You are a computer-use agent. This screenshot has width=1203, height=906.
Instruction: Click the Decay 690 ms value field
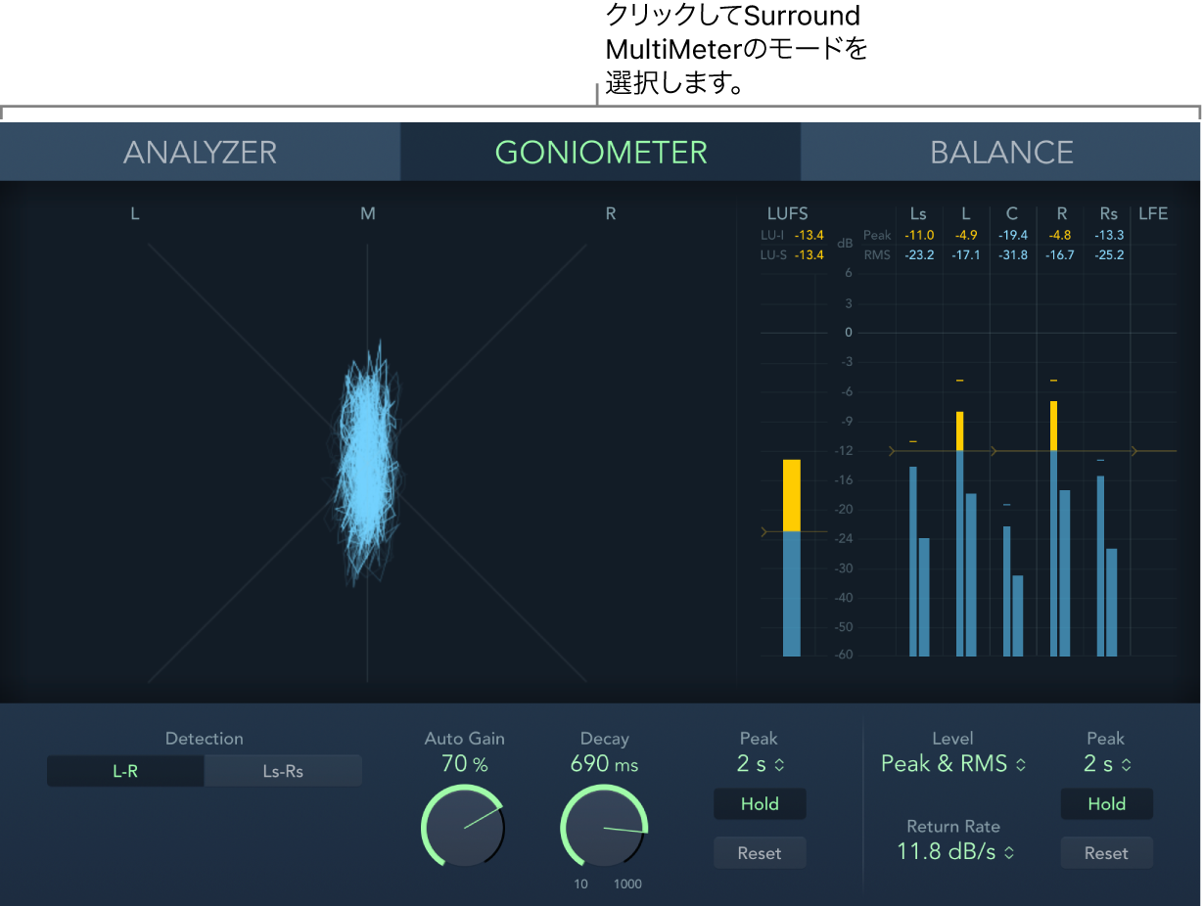[604, 764]
